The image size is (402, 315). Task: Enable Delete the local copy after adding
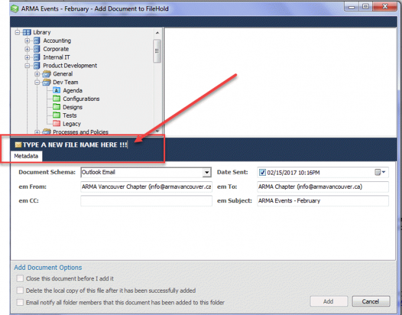tap(20, 290)
